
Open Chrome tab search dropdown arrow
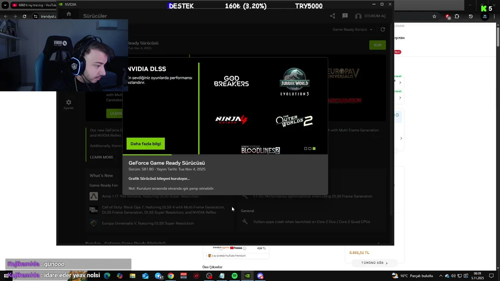click(5, 5)
